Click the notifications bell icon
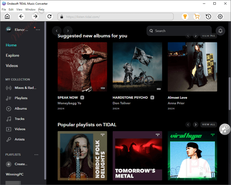Screen dimensions: 231x185 pyautogui.click(x=220, y=31)
